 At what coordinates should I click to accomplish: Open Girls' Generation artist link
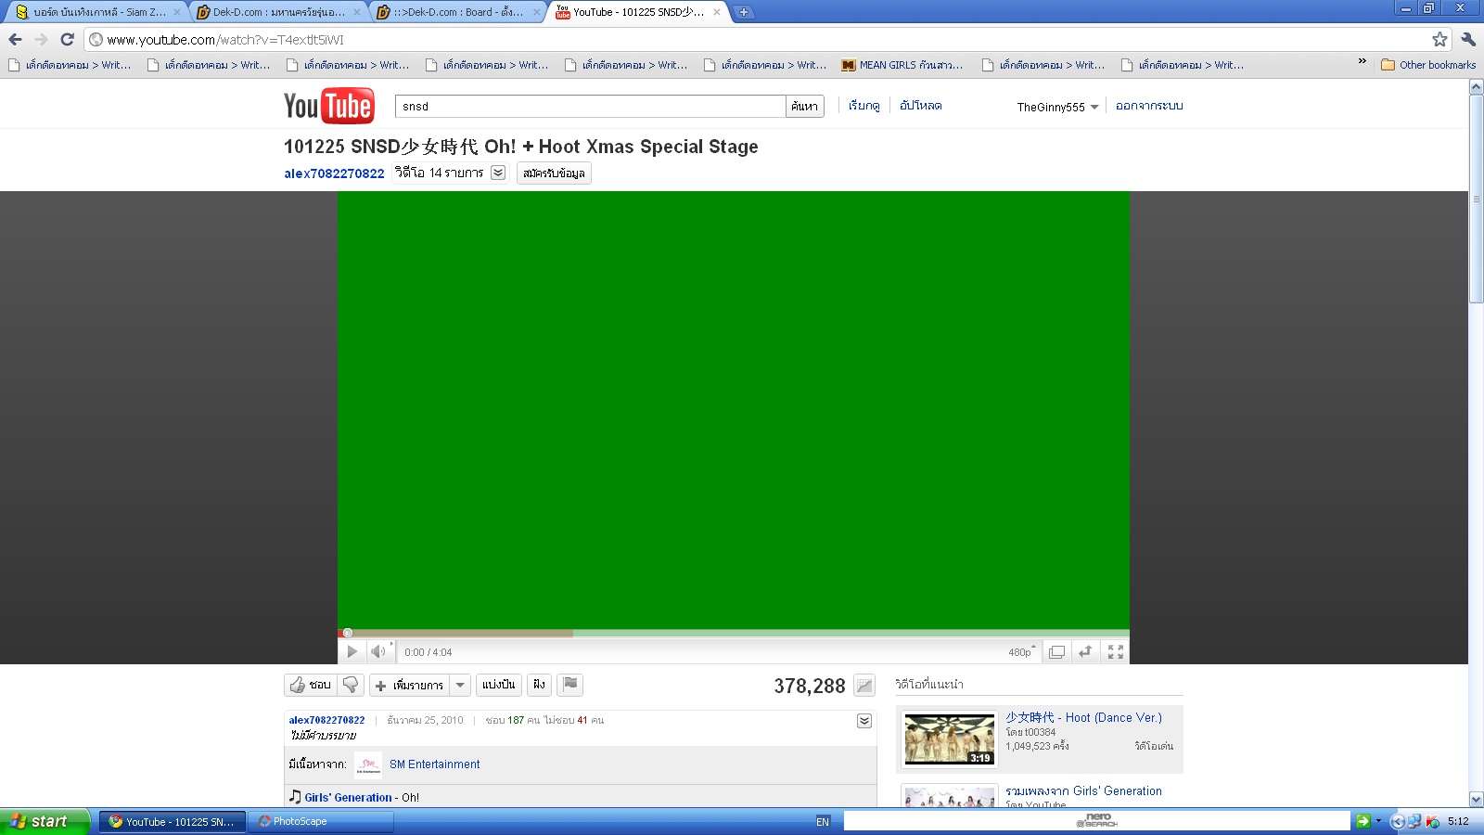click(349, 797)
